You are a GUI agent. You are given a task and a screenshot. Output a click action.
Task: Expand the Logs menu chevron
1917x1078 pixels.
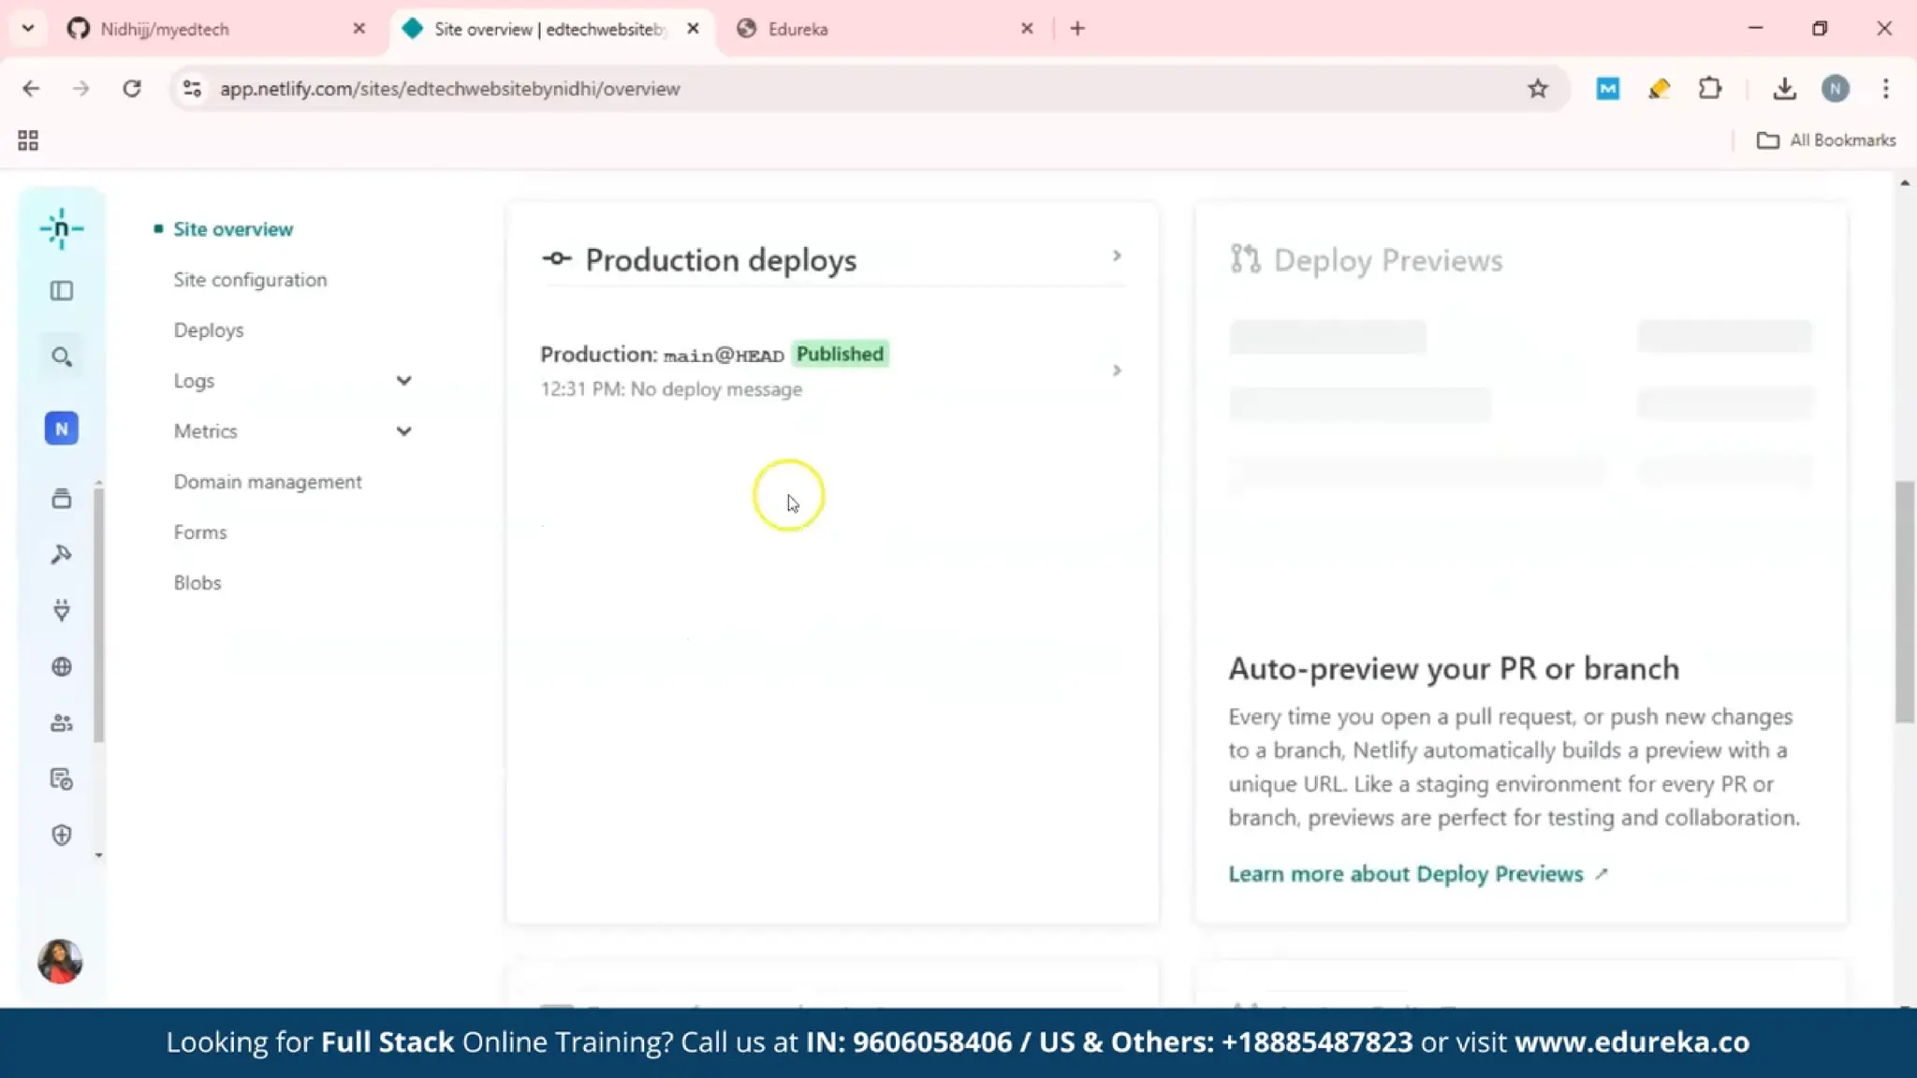coord(403,381)
